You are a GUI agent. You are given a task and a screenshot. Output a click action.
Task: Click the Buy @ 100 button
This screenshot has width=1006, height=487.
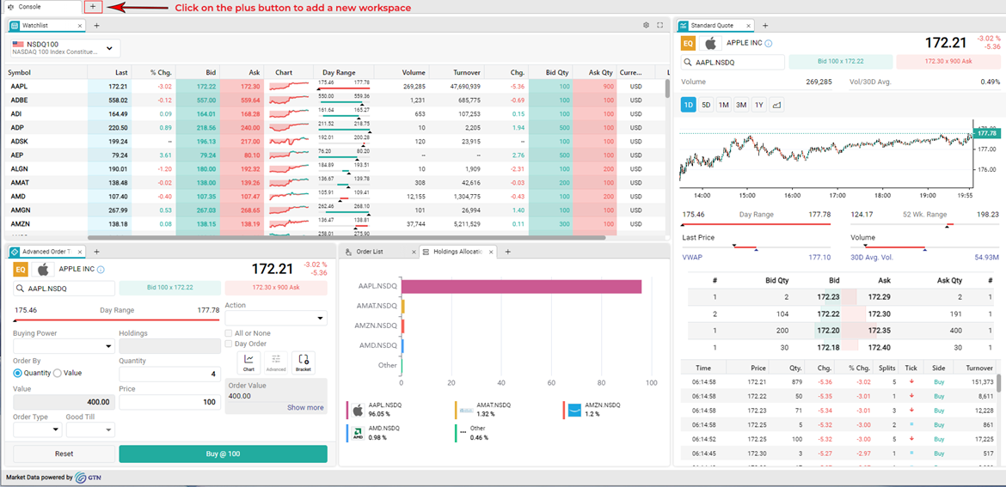tap(223, 454)
